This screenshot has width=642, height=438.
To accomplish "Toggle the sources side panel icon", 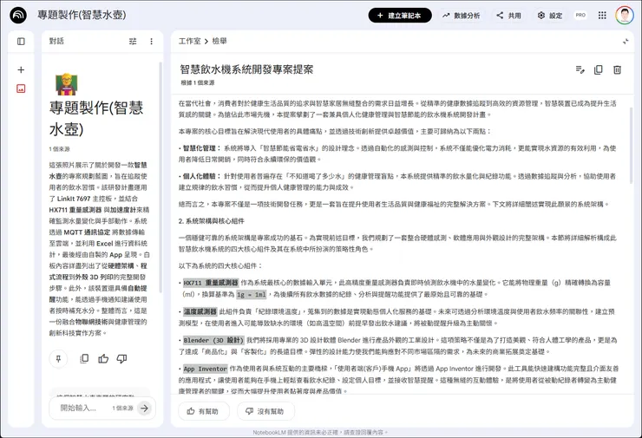I will (x=21, y=42).
